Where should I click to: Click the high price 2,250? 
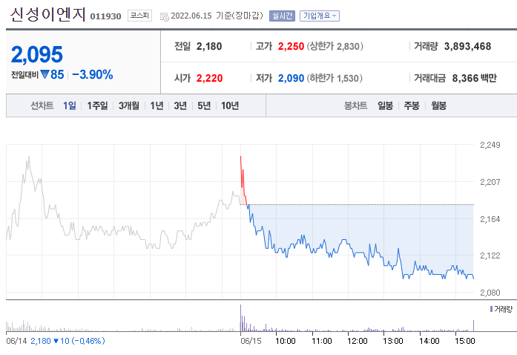click(x=291, y=46)
